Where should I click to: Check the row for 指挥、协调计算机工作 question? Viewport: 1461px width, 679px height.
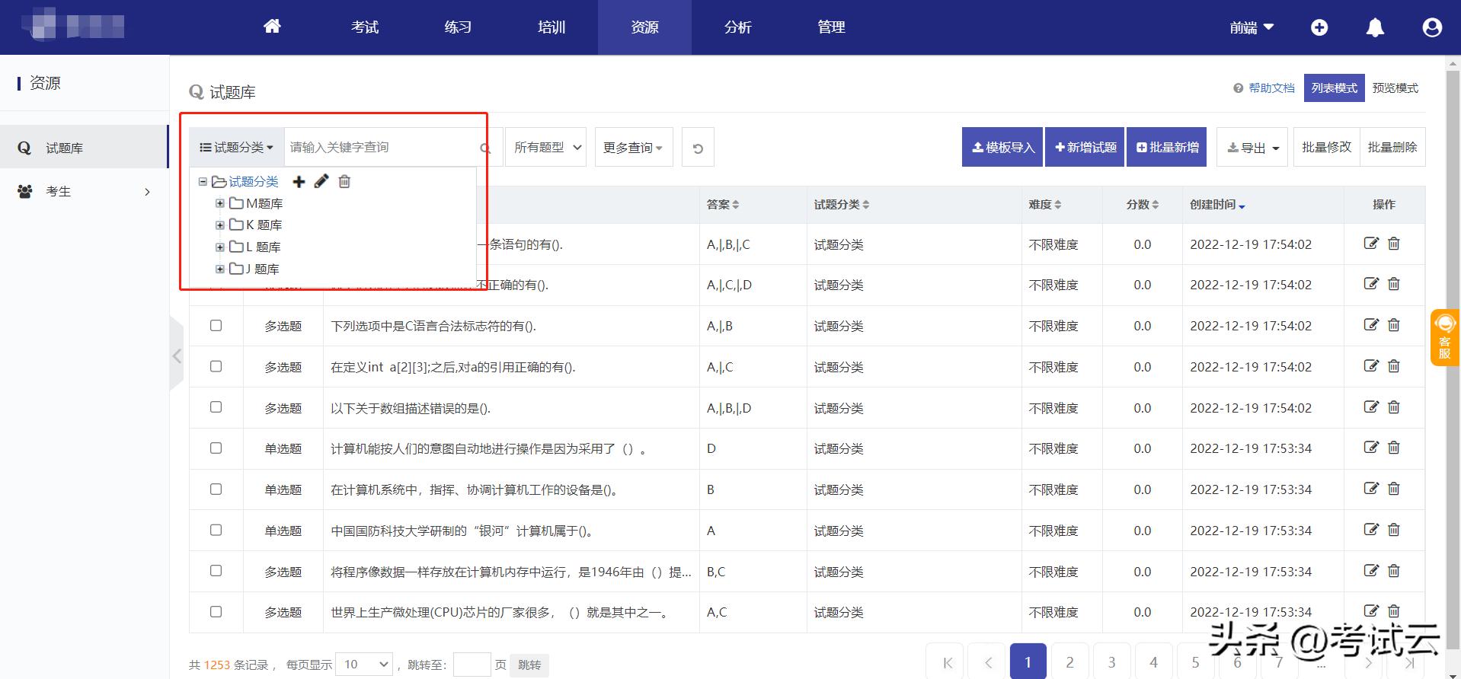216,489
